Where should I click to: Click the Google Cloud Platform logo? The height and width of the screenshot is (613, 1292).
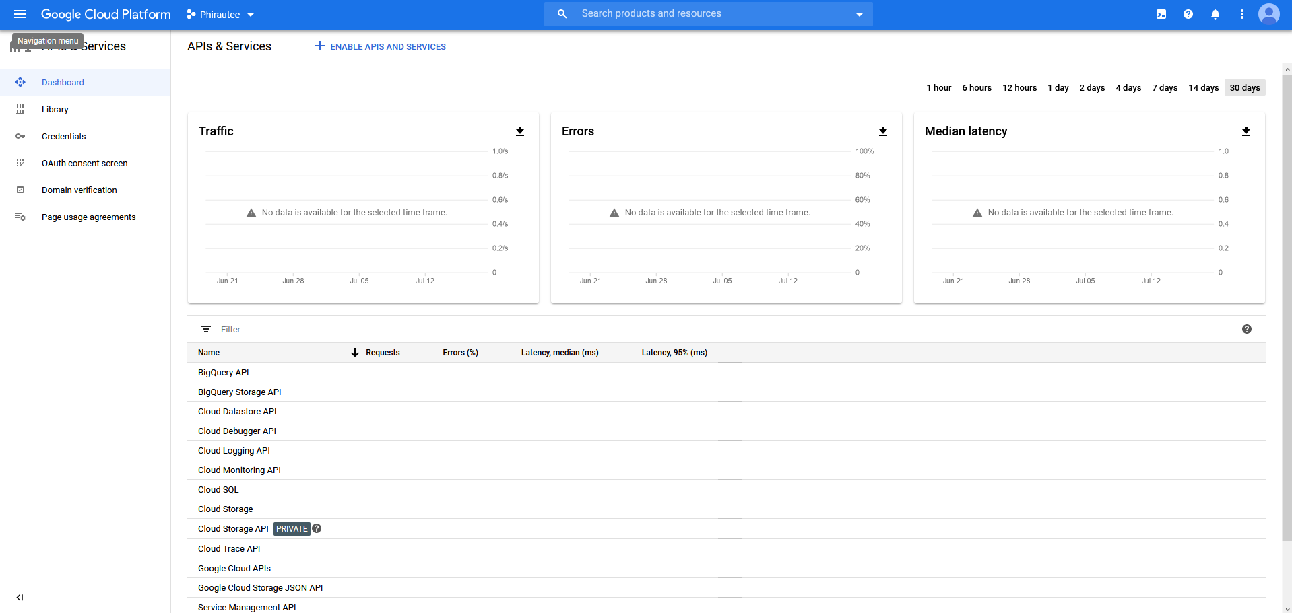click(x=106, y=14)
